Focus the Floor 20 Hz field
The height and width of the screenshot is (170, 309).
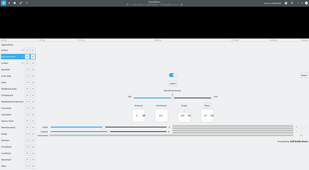pyautogui.click(x=207, y=116)
